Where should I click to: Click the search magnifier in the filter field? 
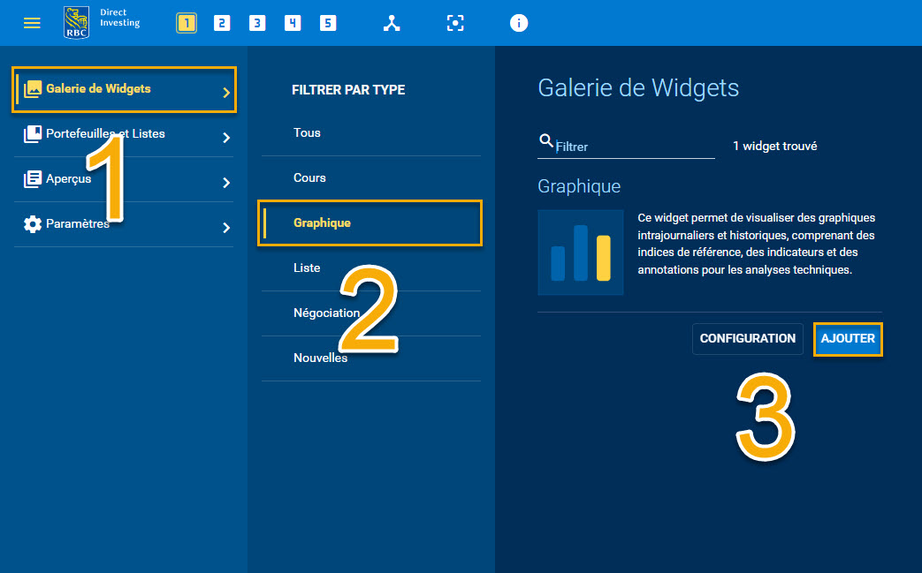tap(545, 139)
